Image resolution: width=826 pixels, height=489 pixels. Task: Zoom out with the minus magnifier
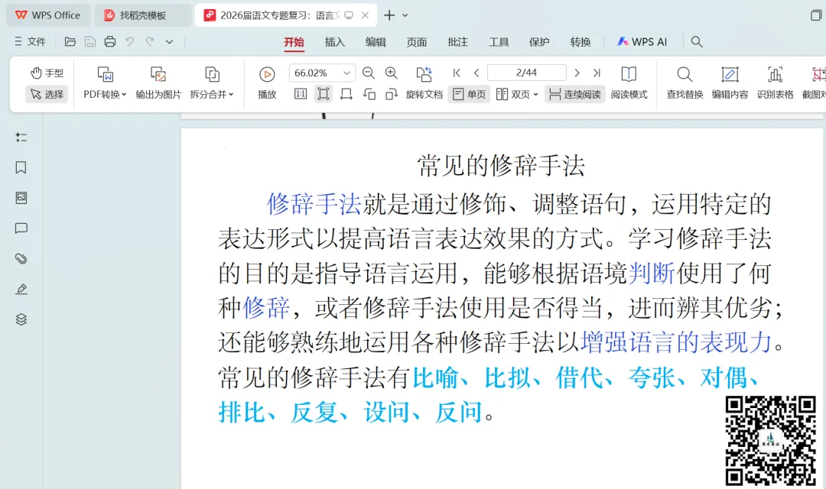369,73
